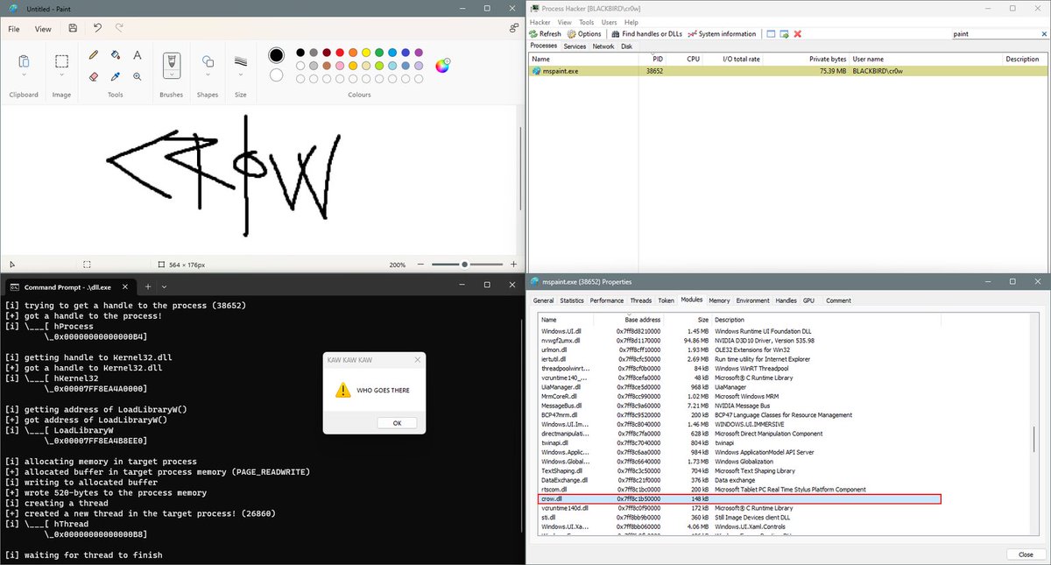Select the Fill bucket tool in Paint
The width and height of the screenshot is (1051, 565).
[x=116, y=55]
